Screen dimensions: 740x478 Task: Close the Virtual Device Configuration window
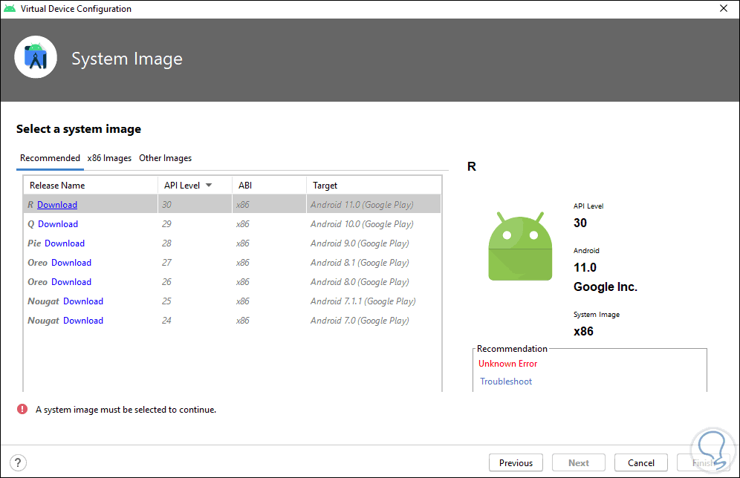click(723, 9)
